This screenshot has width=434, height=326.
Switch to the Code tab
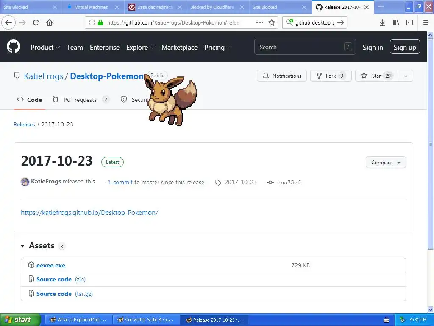pos(29,100)
